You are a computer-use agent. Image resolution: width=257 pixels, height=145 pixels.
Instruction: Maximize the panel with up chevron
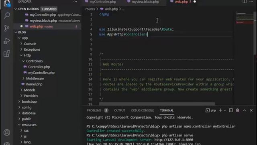tap(245, 110)
